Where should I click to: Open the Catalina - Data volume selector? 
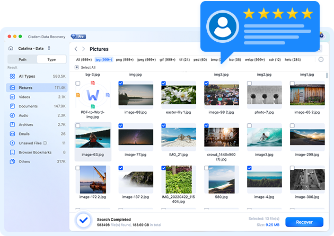(x=34, y=48)
